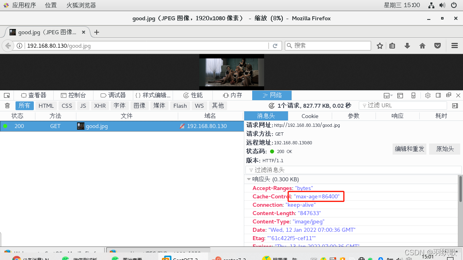Click the 原始头 raw headers button
The height and width of the screenshot is (260, 463).
click(445, 149)
